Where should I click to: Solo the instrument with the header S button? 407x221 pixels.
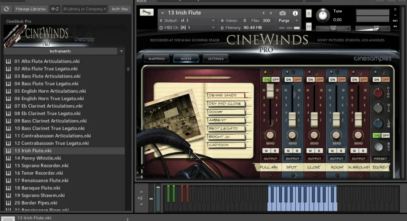point(309,13)
